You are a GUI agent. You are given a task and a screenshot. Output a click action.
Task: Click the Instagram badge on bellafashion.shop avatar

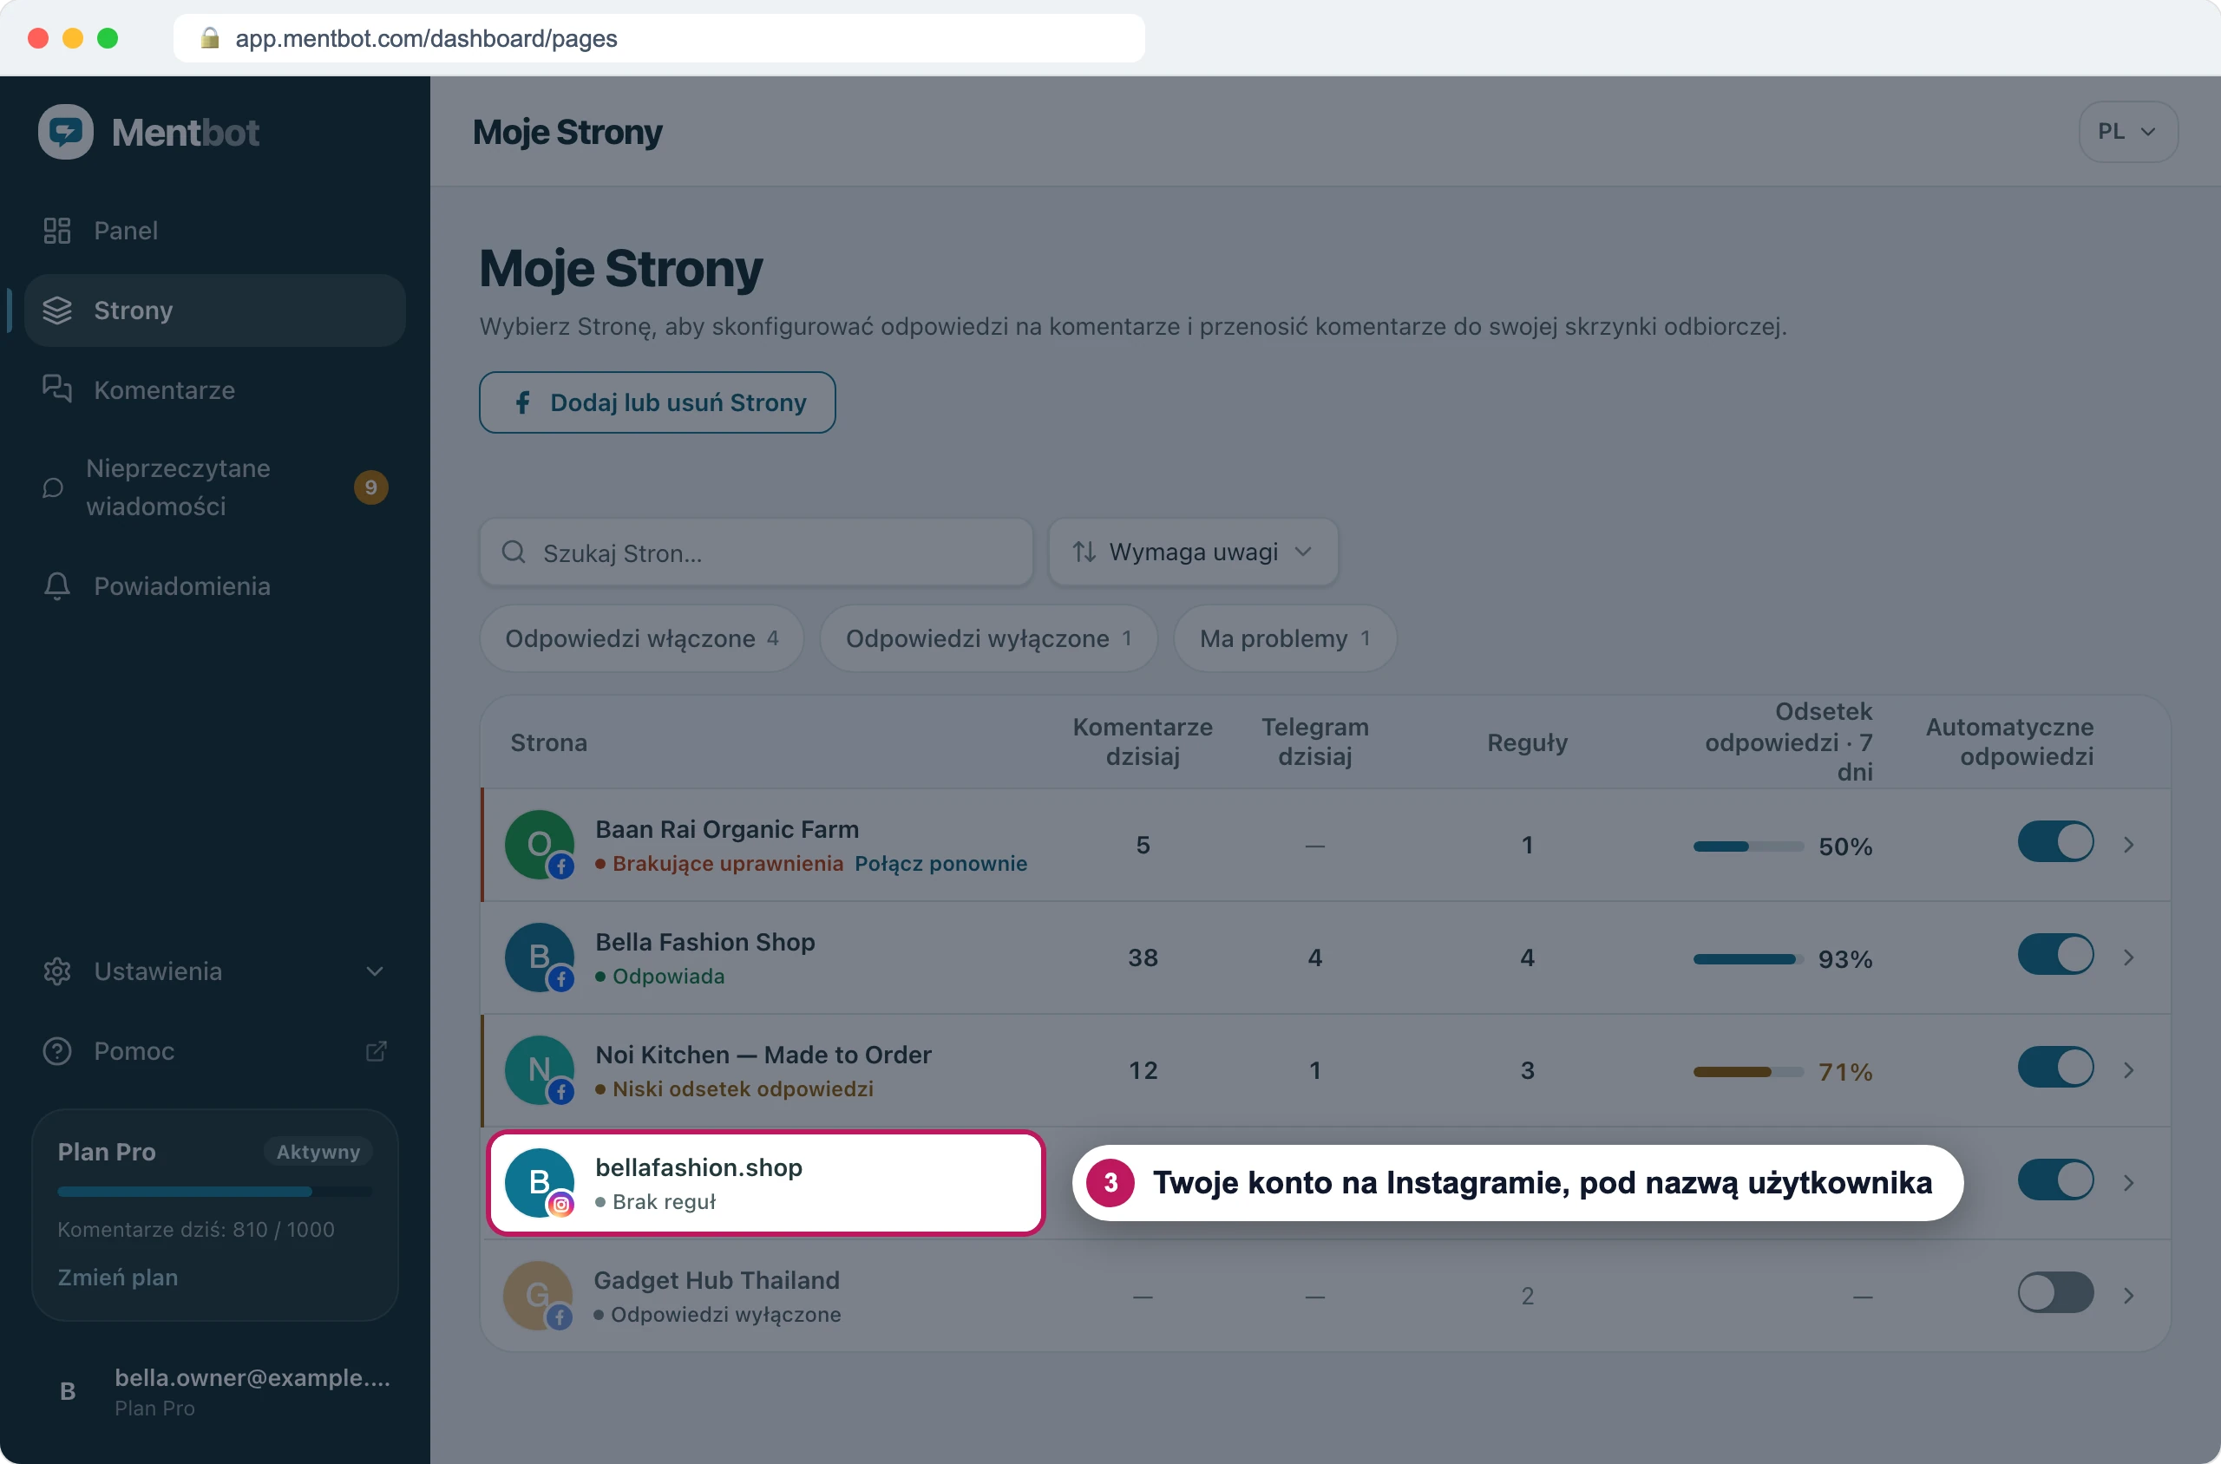pyautogui.click(x=560, y=1205)
